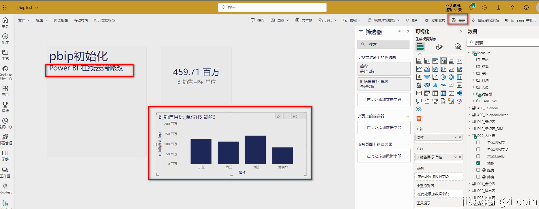Insert the globe map visual
The height and width of the screenshot is (209, 539).
[419, 85]
